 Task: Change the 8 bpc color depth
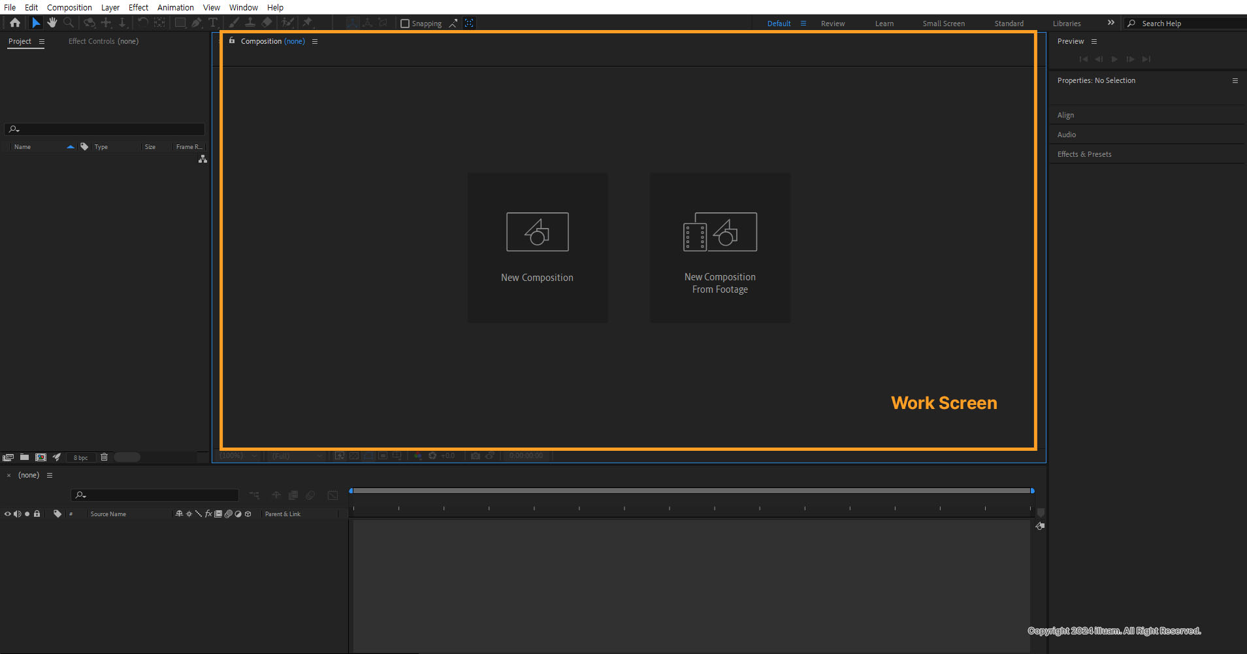pos(80,458)
